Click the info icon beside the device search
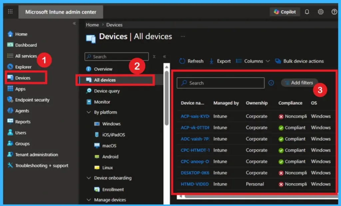 point(271,83)
